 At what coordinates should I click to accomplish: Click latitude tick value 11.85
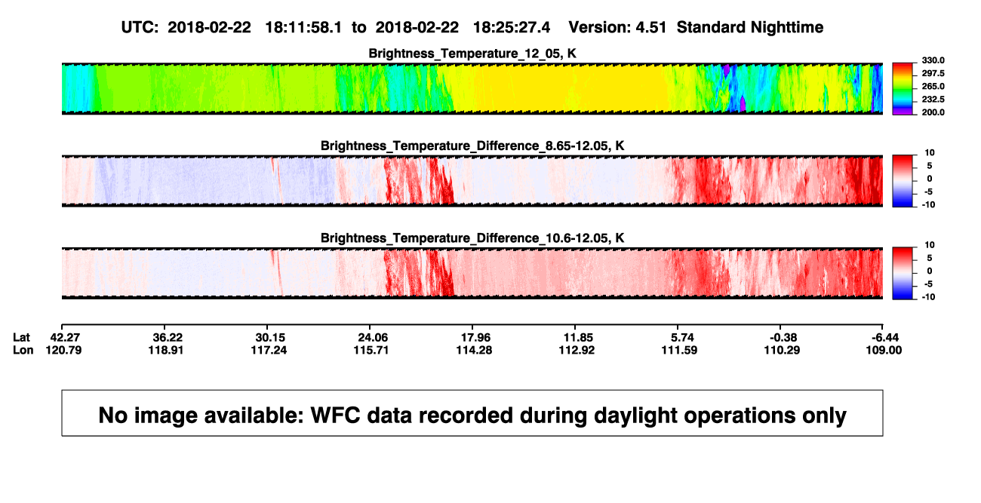[579, 337]
